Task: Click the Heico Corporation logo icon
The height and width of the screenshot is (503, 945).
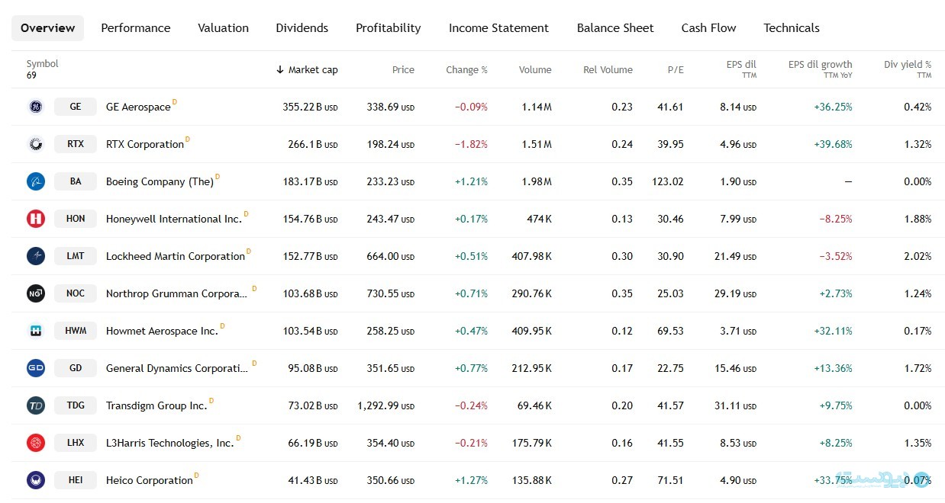Action: pos(36,480)
